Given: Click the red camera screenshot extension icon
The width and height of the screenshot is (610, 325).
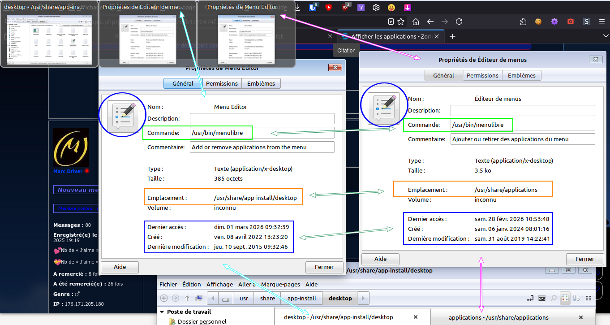Looking at the screenshot, I should tap(571, 22).
